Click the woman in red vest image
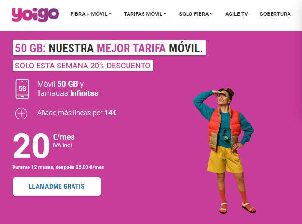The height and width of the screenshot is (224, 302). 224,150
